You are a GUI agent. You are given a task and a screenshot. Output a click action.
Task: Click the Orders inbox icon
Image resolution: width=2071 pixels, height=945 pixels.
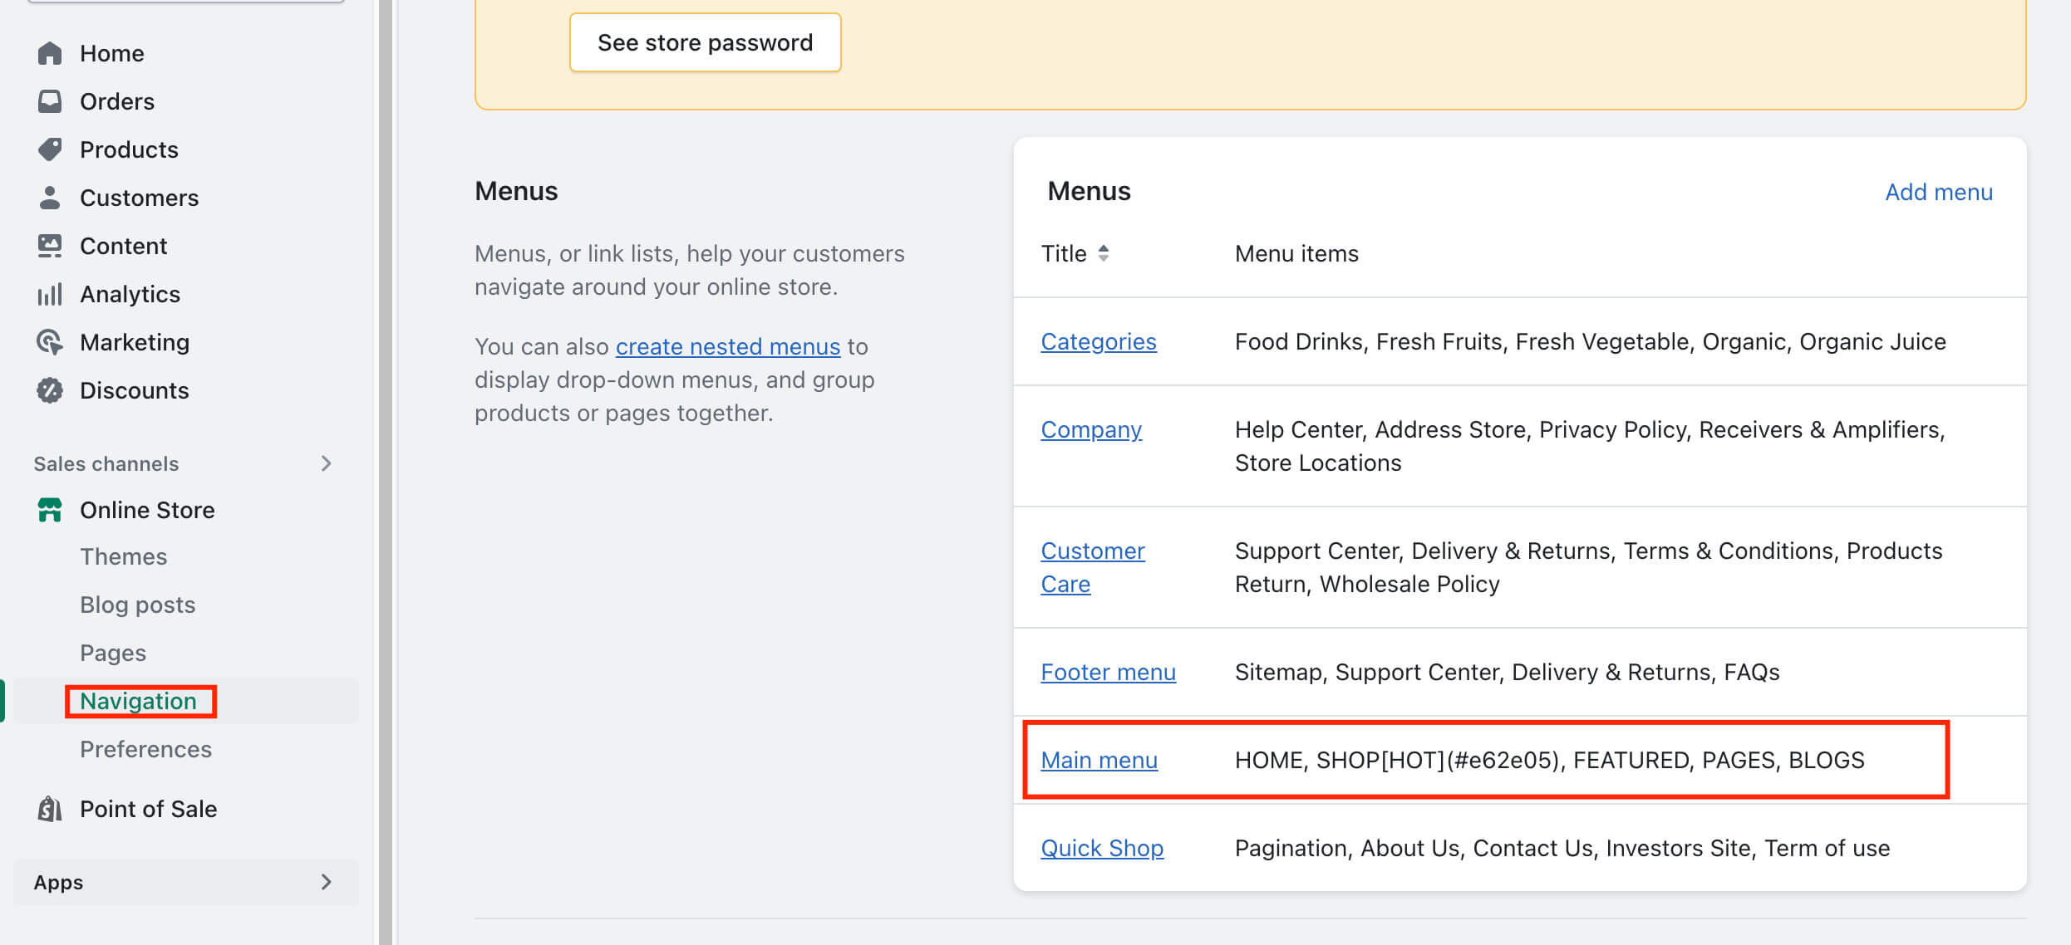coord(50,101)
